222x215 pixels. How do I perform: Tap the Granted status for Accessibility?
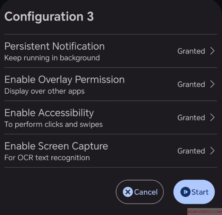tap(191, 118)
